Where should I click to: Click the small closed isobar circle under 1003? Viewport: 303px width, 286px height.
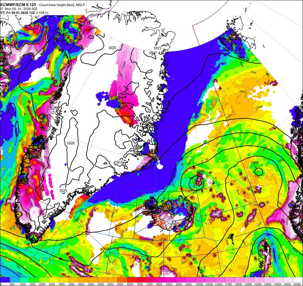[258, 171]
